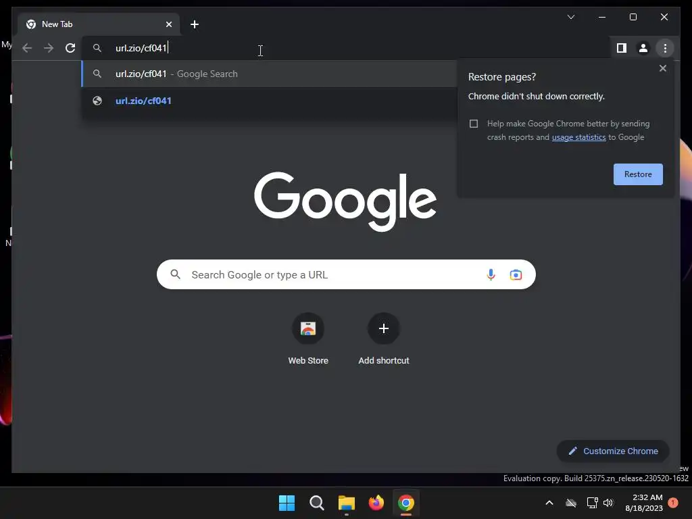This screenshot has width=692, height=519.
Task: Open the volume tray icon
Action: [x=608, y=503]
